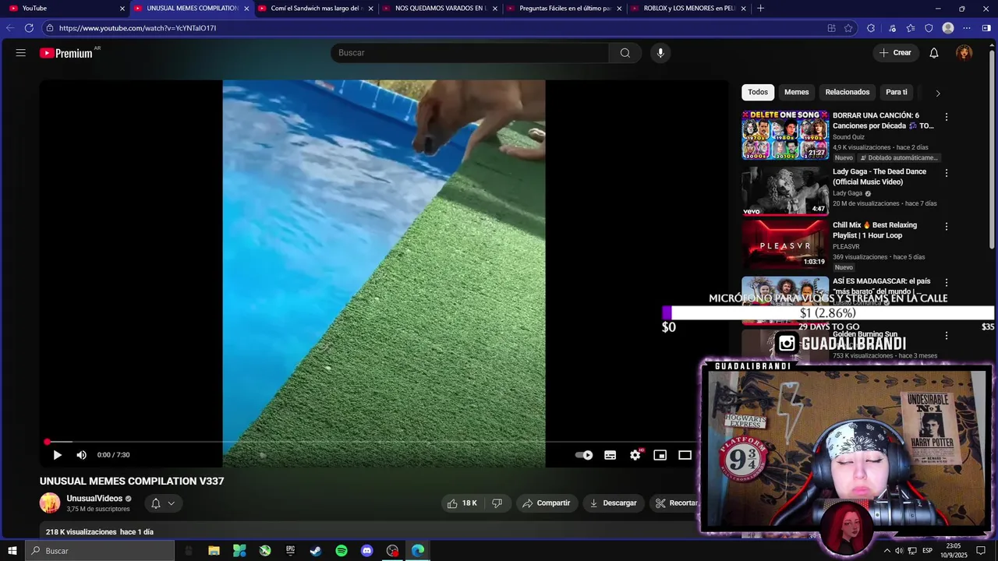Viewport: 998px width, 561px height.
Task: Open File Explorer from taskbar
Action: pyautogui.click(x=214, y=551)
